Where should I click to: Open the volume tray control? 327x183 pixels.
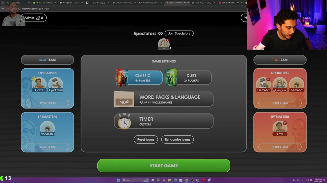[311, 180]
